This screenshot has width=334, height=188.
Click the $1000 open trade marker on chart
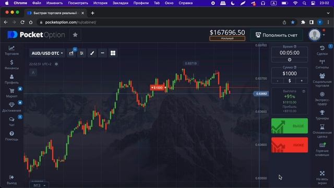tap(157, 88)
